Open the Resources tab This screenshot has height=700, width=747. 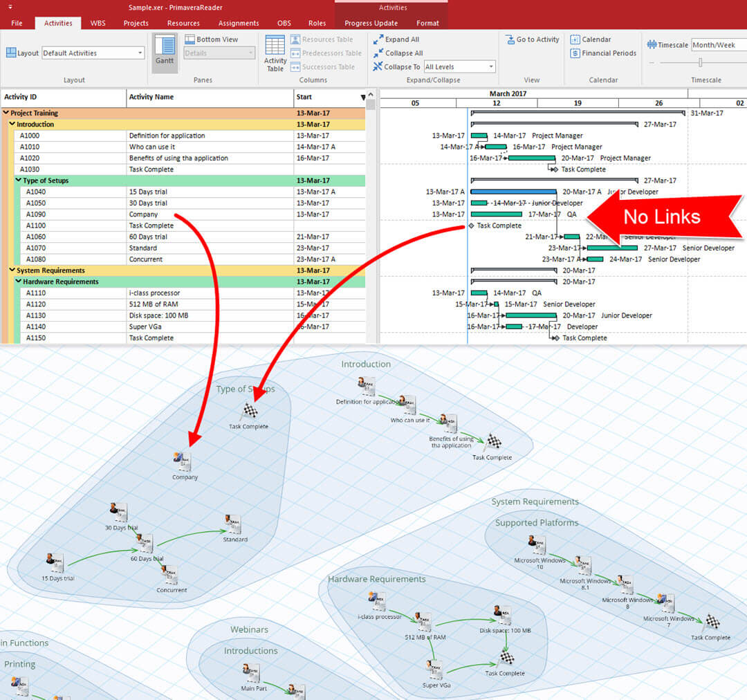pos(183,23)
